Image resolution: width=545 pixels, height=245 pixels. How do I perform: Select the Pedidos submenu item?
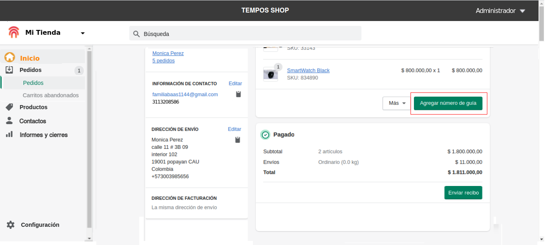[33, 83]
